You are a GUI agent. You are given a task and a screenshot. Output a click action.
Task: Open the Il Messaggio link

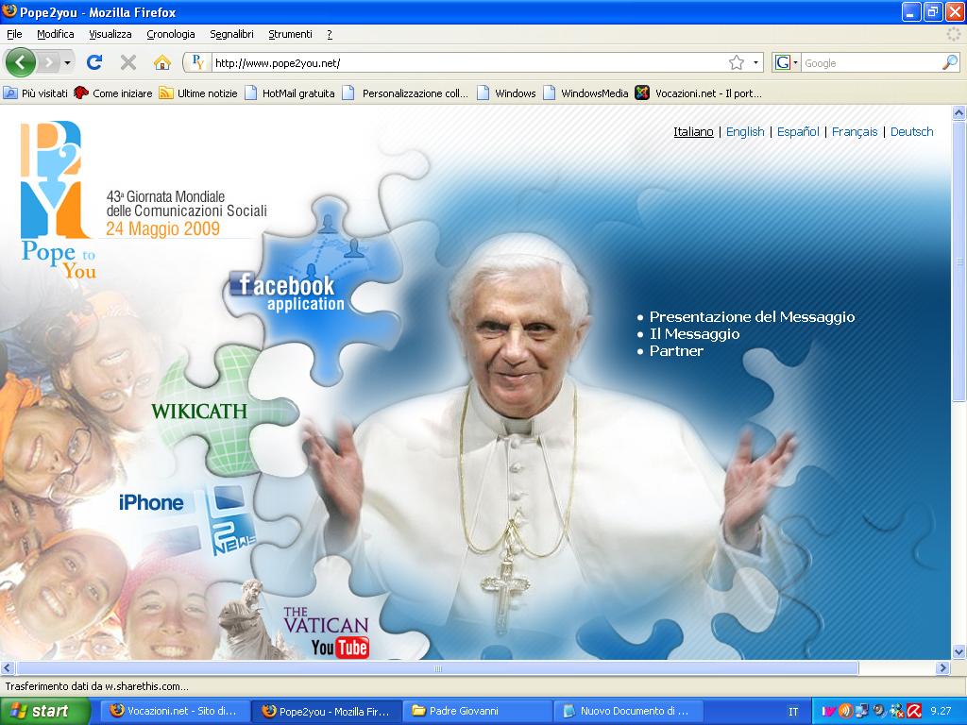pyautogui.click(x=694, y=334)
